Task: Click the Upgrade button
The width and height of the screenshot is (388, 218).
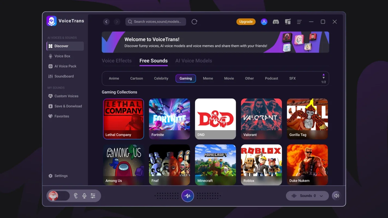Action: (x=246, y=22)
